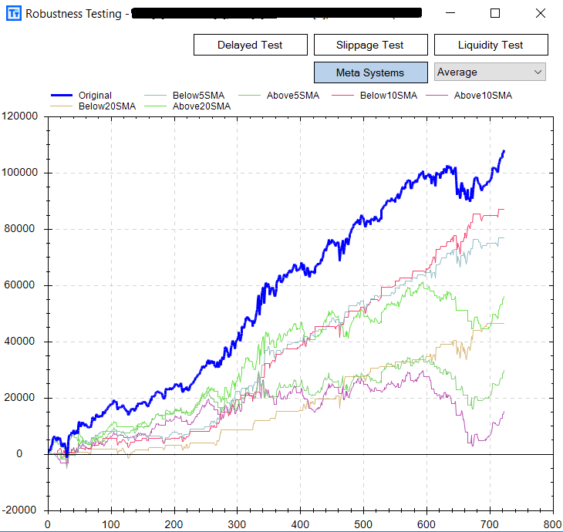Maximize the Robustness Testing window
The width and height of the screenshot is (563, 532).
point(495,13)
